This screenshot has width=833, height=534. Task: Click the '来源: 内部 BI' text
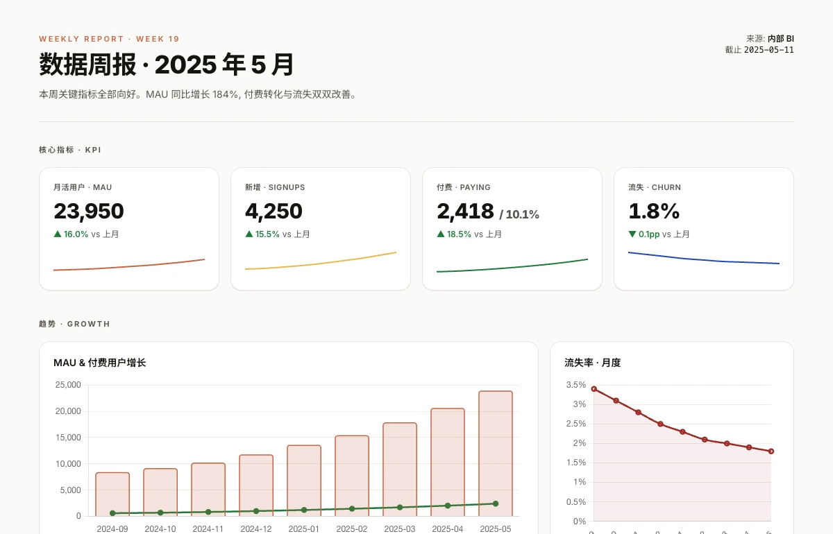coord(770,39)
